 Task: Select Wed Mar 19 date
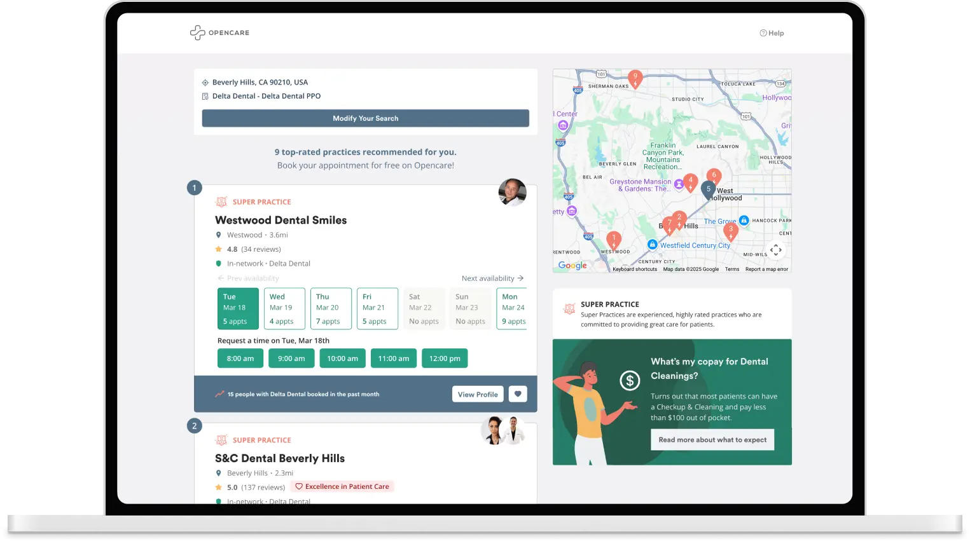click(284, 309)
